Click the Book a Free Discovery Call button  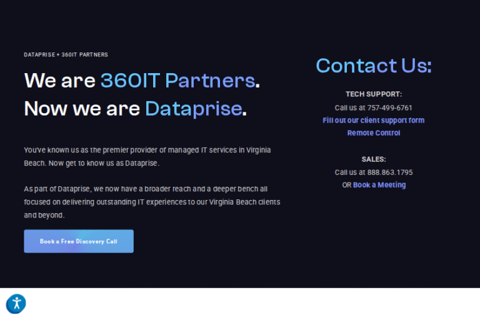pos(79,241)
